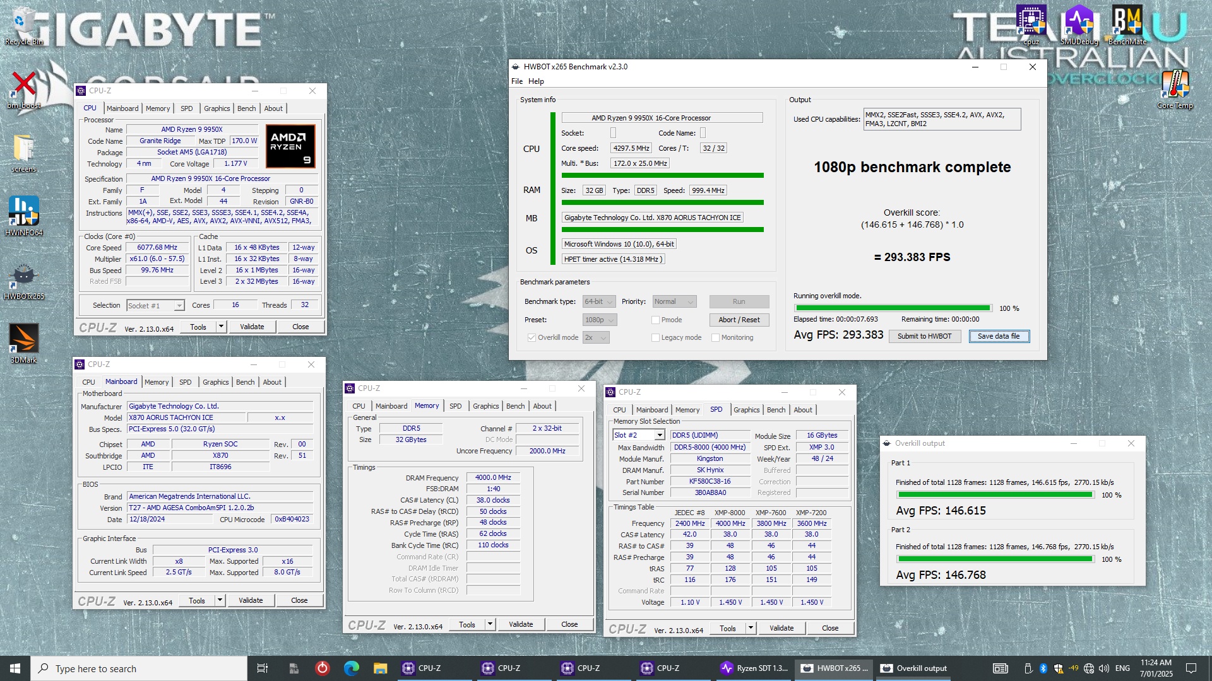Click the red power icon on taskbar

click(323, 668)
